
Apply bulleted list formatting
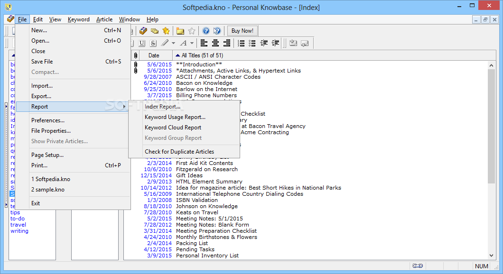(x=252, y=43)
